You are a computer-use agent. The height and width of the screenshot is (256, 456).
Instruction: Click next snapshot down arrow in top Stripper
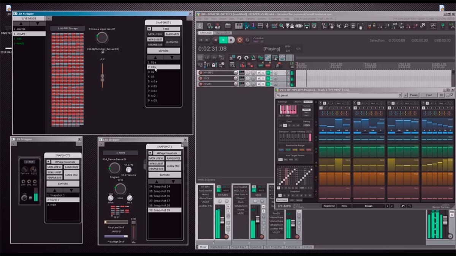[172, 57]
